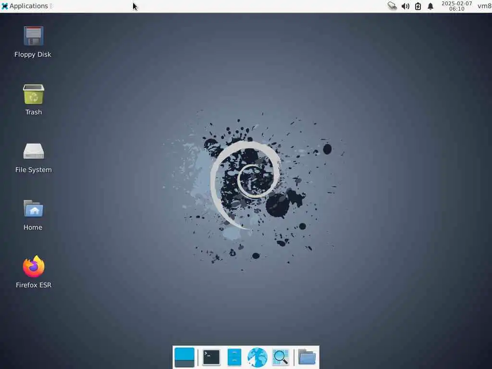Open the File Manager cabinet icon in dock
492x369 pixels.
point(234,357)
